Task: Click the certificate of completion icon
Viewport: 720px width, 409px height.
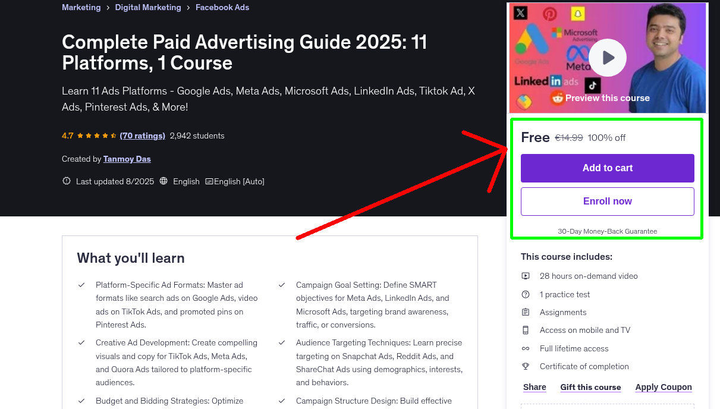Action: click(x=526, y=366)
